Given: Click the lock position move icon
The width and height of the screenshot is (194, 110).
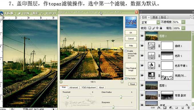Looking at the screenshot, I should click(x=157, y=28).
